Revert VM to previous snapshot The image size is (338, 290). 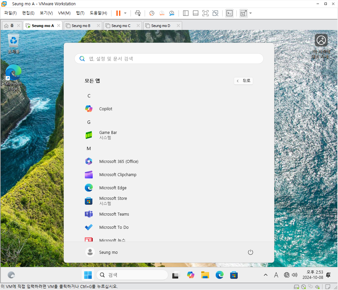click(162, 13)
